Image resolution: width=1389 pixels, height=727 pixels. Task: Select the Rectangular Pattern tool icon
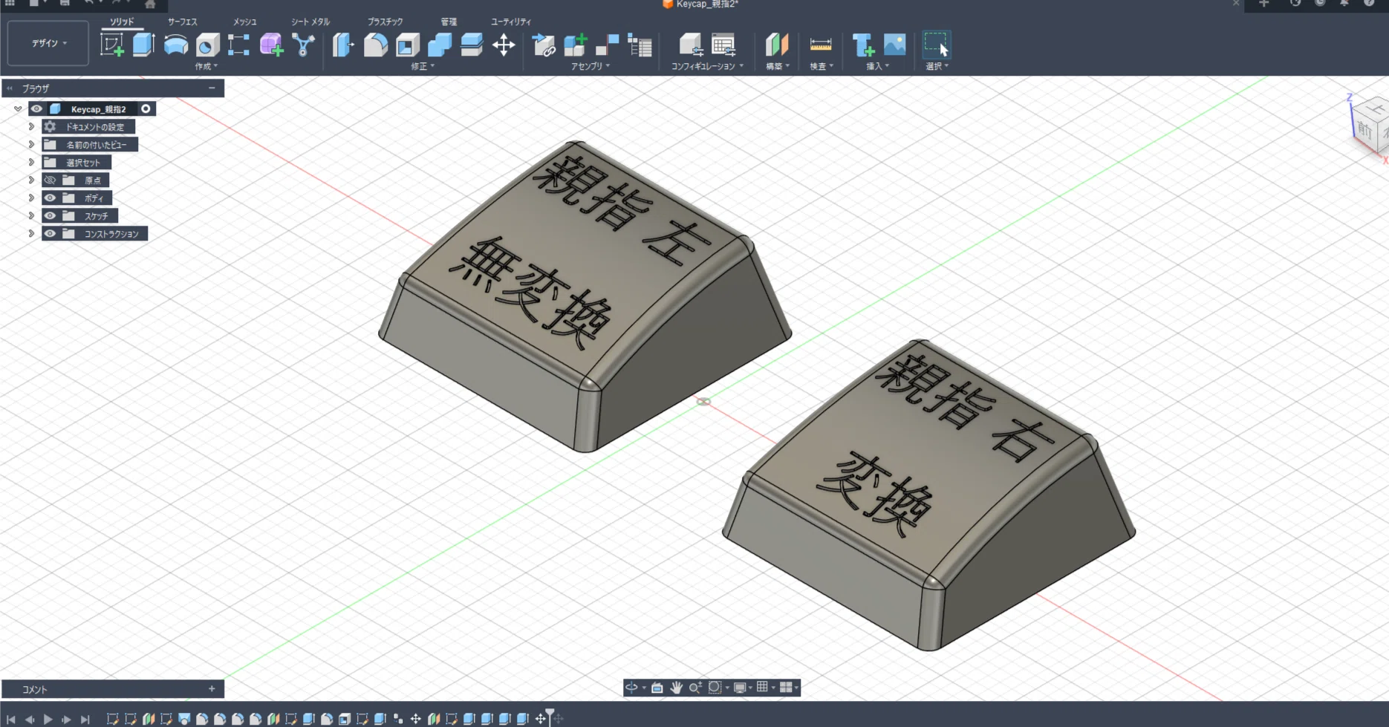click(238, 45)
